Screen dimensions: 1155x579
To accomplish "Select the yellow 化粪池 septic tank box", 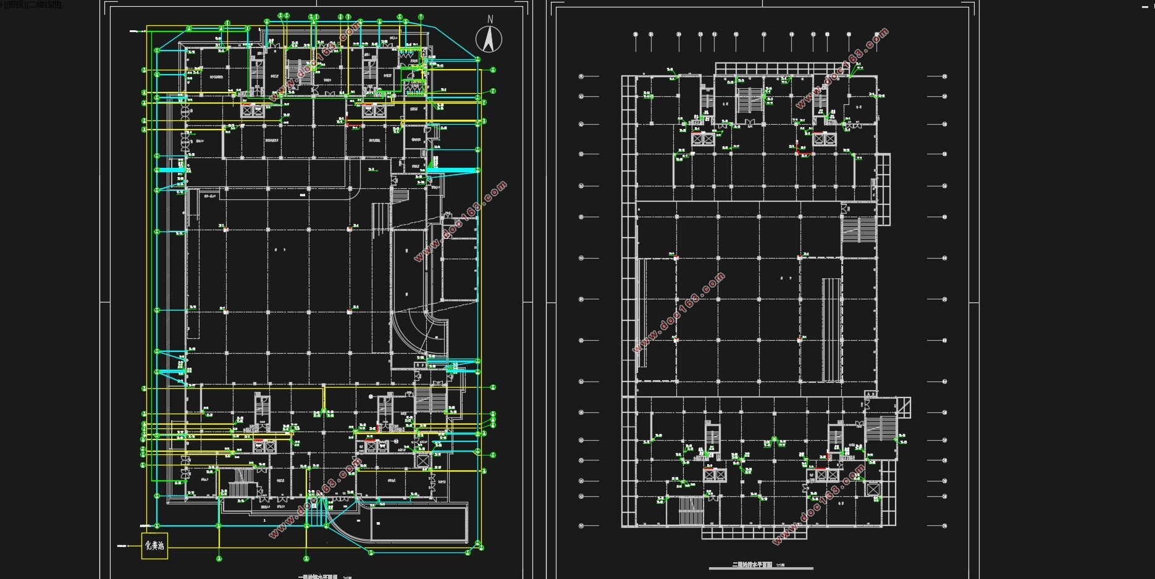I will pos(154,546).
